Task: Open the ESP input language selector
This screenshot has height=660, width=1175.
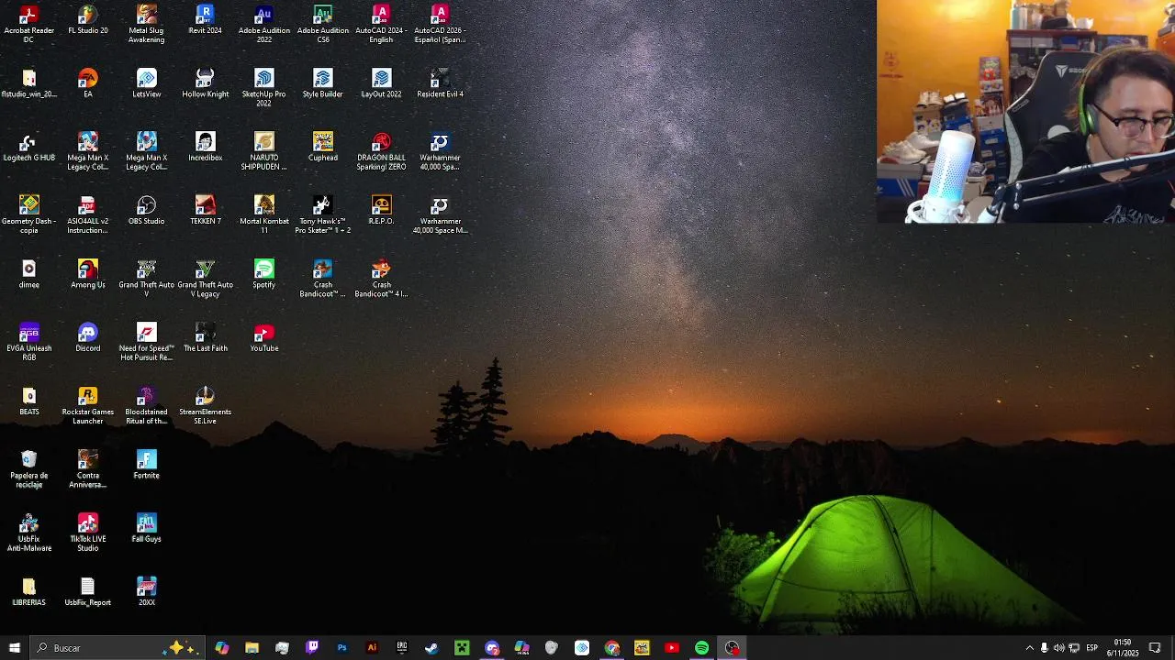Action: pyautogui.click(x=1092, y=648)
